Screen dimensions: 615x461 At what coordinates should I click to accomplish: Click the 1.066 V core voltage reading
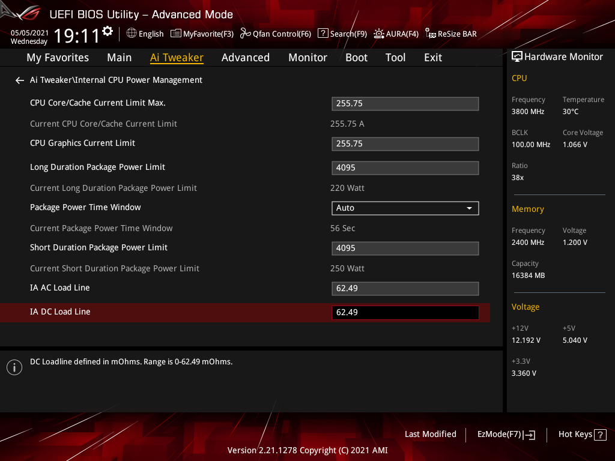point(575,145)
